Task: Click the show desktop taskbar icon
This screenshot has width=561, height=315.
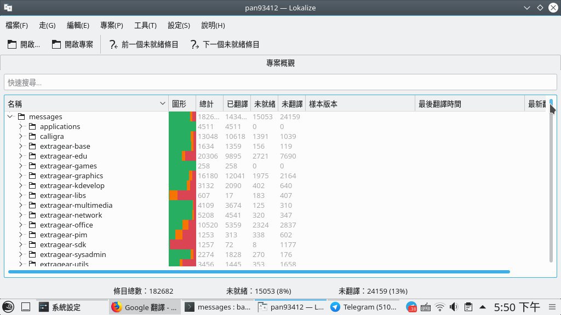Action: [x=26, y=307]
